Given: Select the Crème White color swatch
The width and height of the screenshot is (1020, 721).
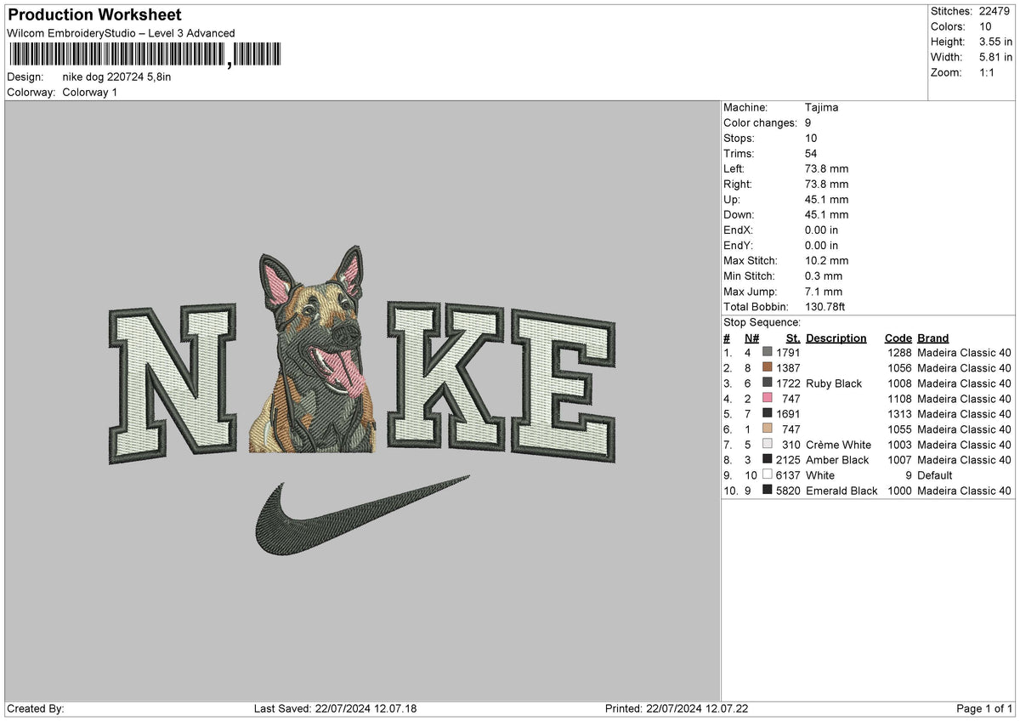Looking at the screenshot, I should pos(768,445).
